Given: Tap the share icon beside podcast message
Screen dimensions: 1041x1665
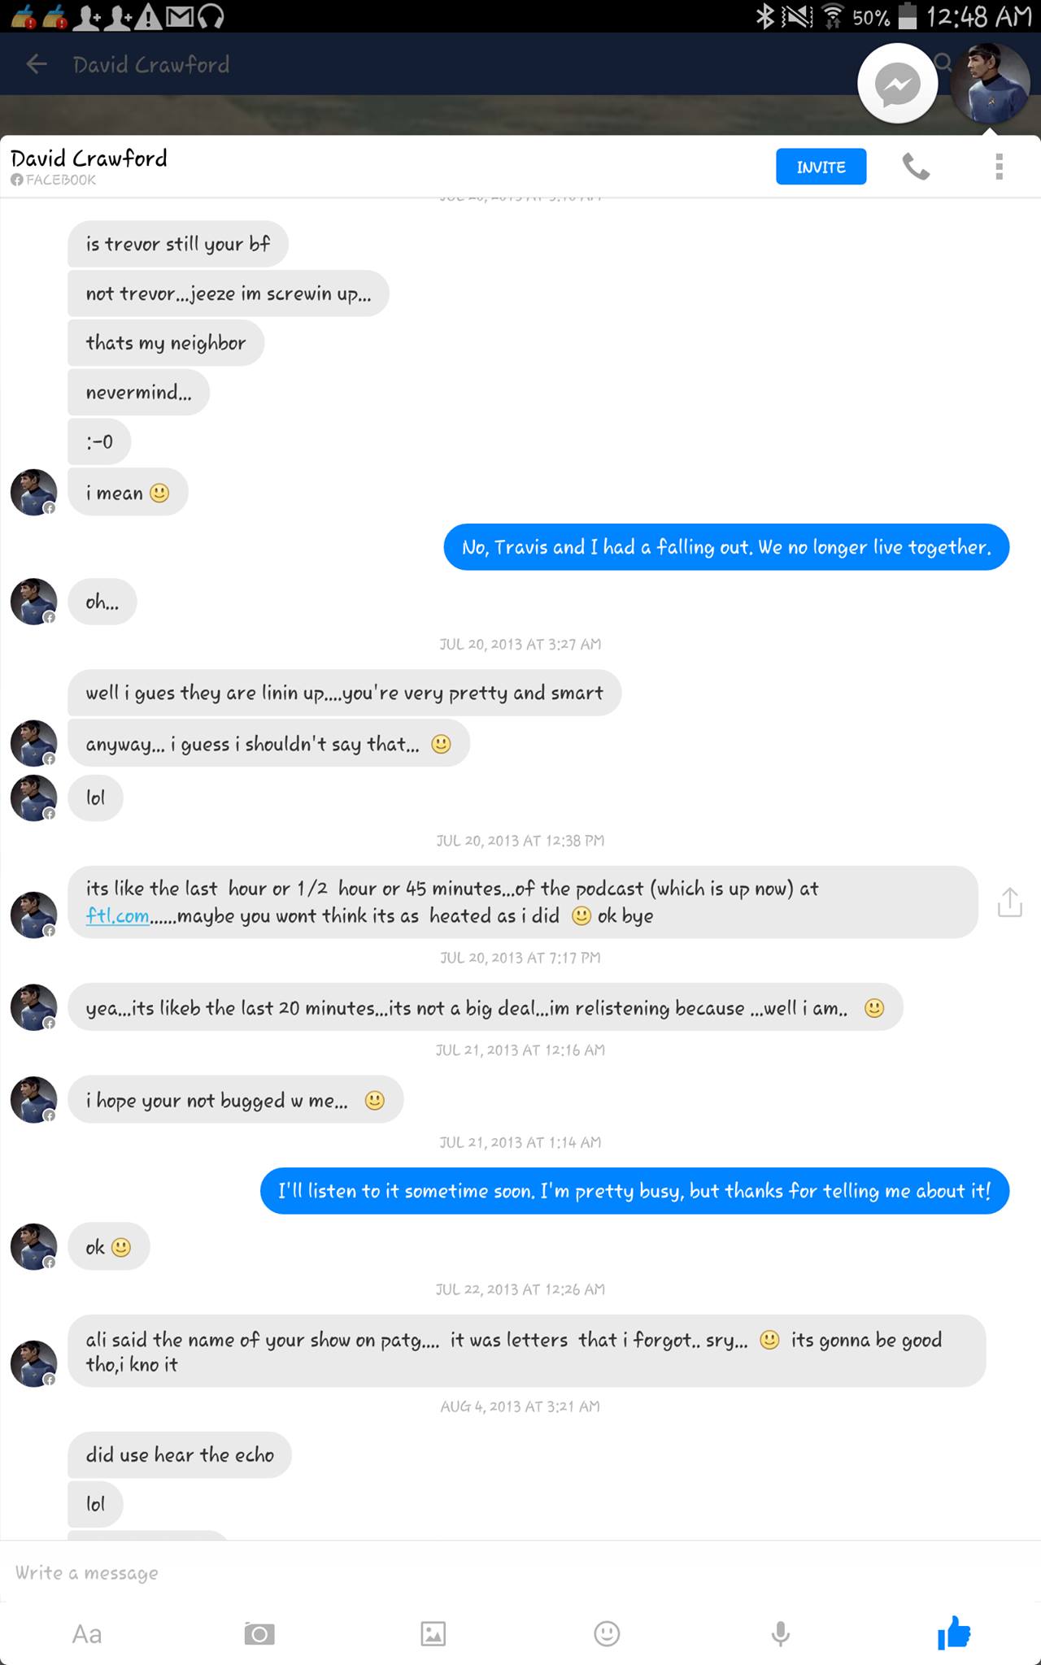Looking at the screenshot, I should pyautogui.click(x=1009, y=902).
